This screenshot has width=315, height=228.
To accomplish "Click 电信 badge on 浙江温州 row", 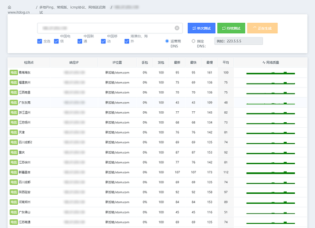I will pyautogui.click(x=14, y=112).
